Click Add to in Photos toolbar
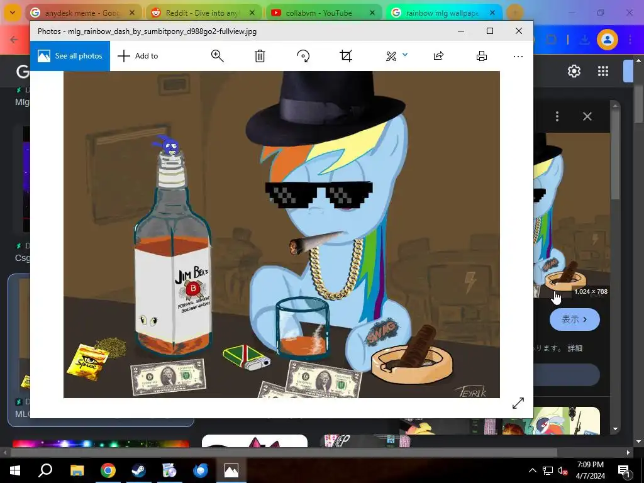This screenshot has width=644, height=483. point(138,56)
